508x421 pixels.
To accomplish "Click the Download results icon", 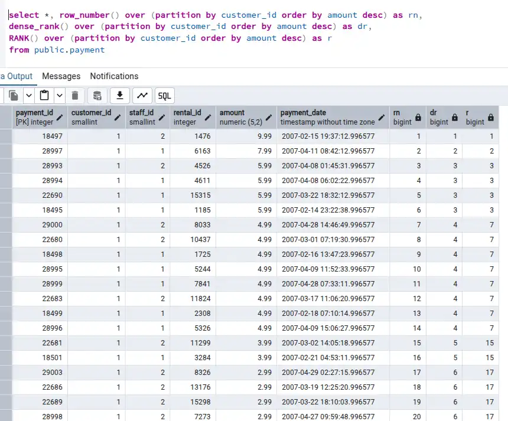I will pyautogui.click(x=120, y=96).
